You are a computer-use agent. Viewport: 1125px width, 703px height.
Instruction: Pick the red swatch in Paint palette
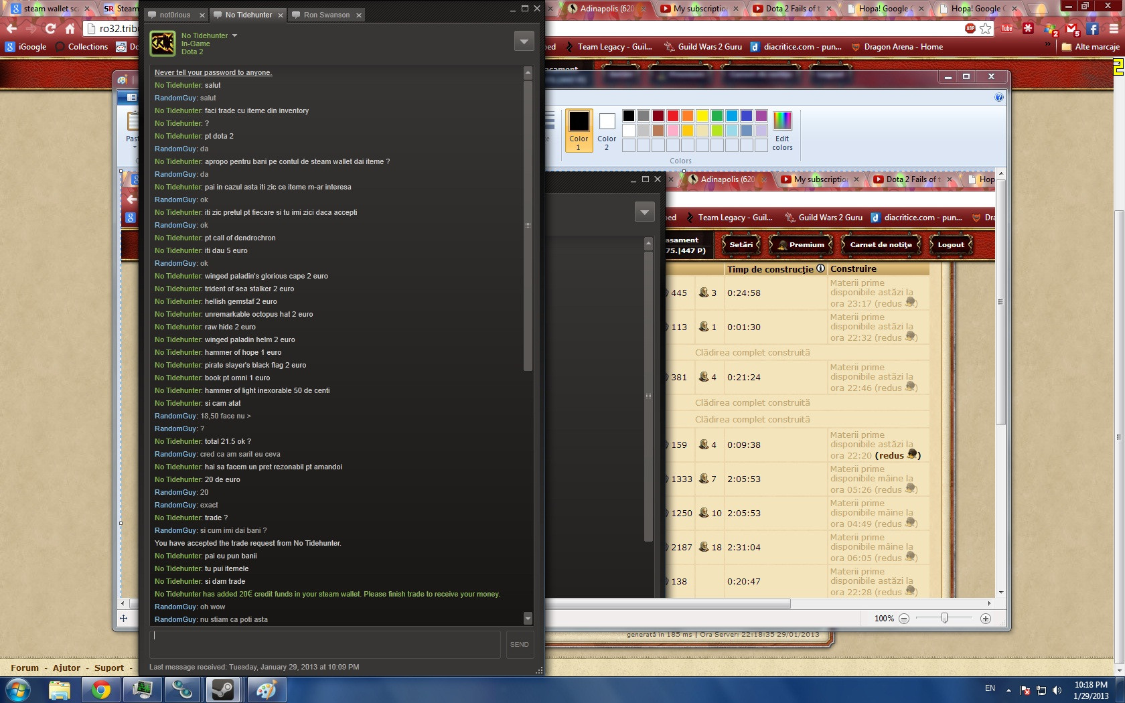pos(673,116)
